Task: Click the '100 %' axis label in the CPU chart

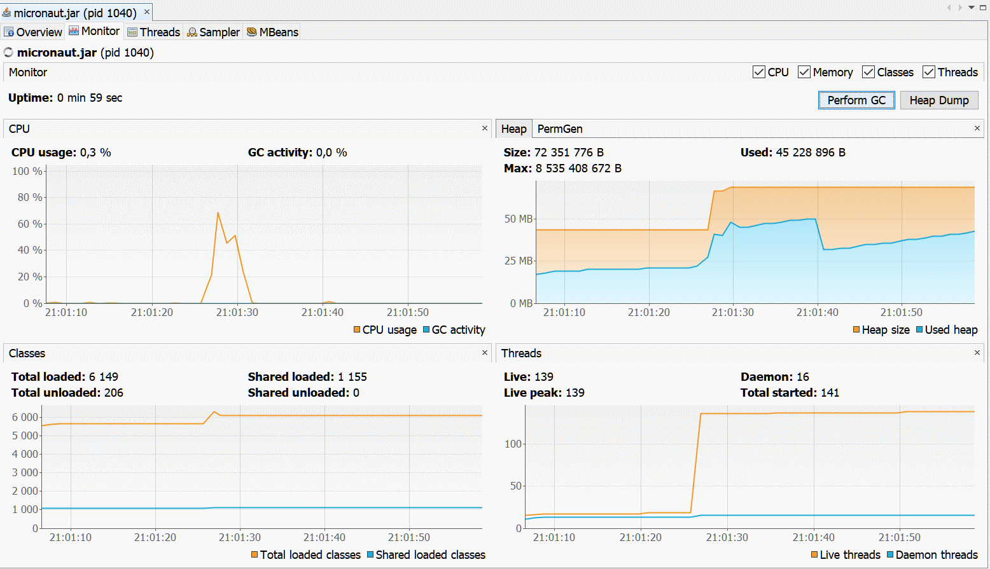Action: coord(27,171)
